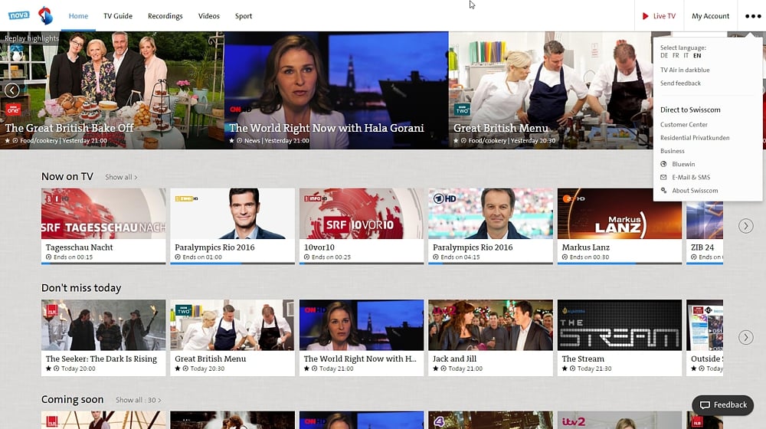Open the three-dots more menu

coord(753,16)
